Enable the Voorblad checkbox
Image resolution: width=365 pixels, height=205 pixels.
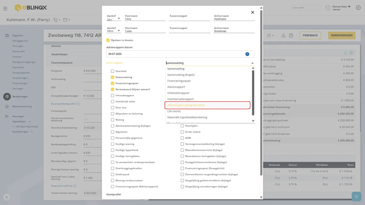[x=113, y=71]
